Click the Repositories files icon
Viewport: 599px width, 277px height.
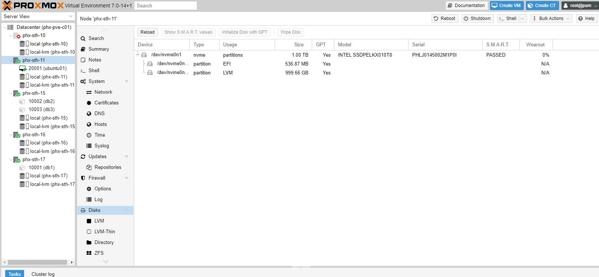coord(89,167)
